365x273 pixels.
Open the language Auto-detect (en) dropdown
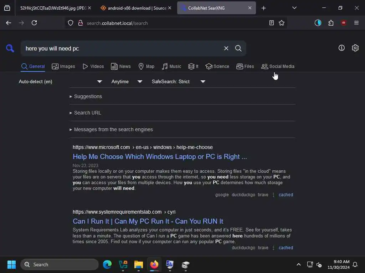[60, 81]
